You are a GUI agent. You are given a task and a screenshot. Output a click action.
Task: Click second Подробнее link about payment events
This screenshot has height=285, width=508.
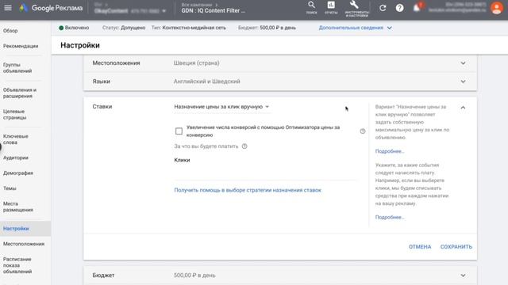click(x=390, y=218)
